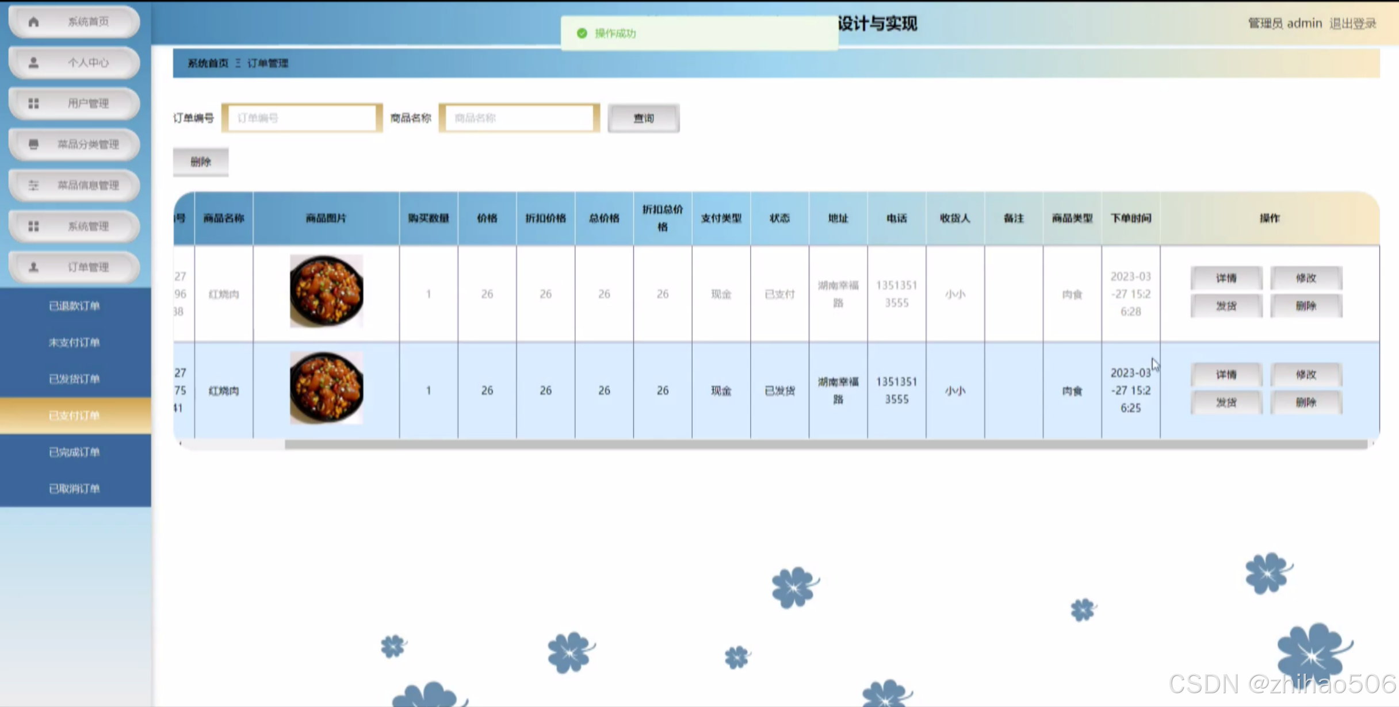Image resolution: width=1399 pixels, height=707 pixels.
Task: Open the 已退款订单 submenu item
Action: coord(75,306)
